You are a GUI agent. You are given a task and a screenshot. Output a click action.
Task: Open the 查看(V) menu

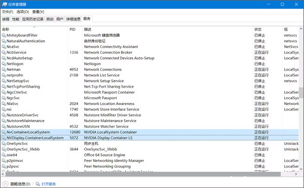38,12
